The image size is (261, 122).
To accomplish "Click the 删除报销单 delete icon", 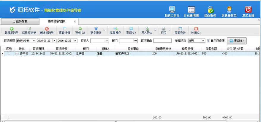I will pos(47,29).
